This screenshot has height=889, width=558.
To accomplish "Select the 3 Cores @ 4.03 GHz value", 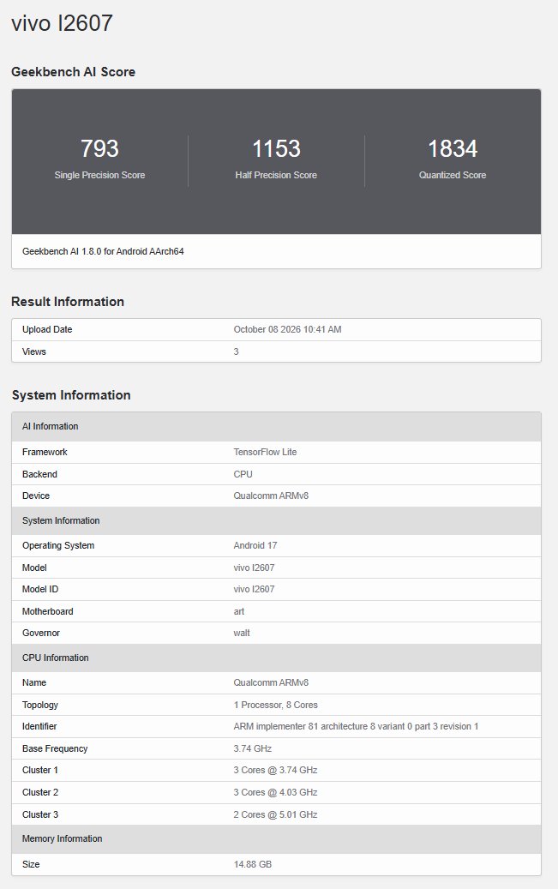I will 276,792.
